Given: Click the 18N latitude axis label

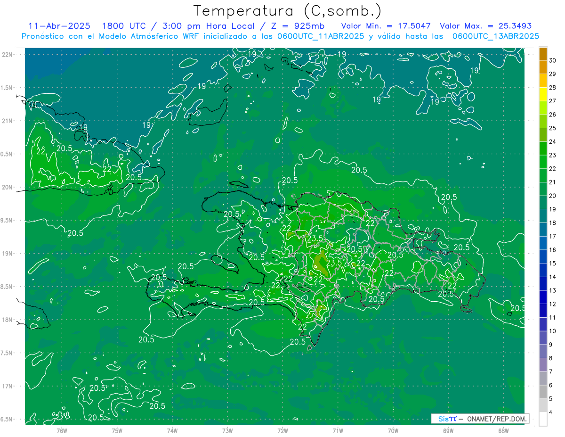Looking at the screenshot, I should point(7,320).
